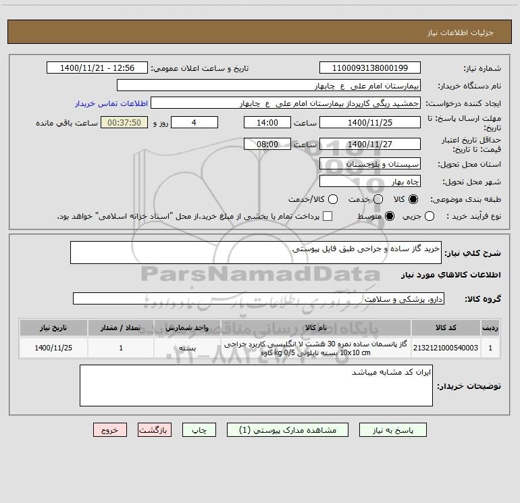520x503 pixels.
Task: Tick the اسناد خزانه اسلامی payment checkbox
Action: 328,216
